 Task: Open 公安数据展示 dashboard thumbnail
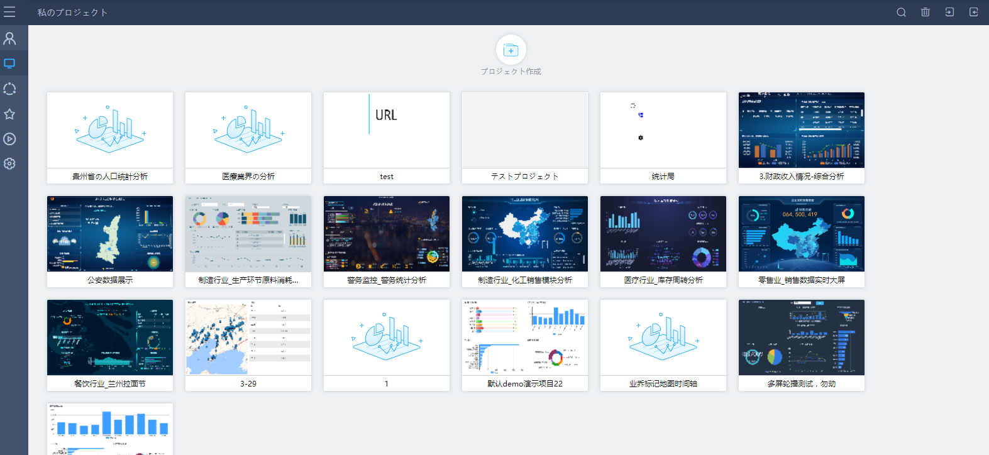click(x=110, y=234)
